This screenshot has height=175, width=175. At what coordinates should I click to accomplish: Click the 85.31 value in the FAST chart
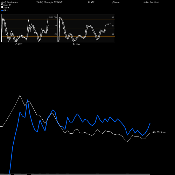(x=52, y=17)
